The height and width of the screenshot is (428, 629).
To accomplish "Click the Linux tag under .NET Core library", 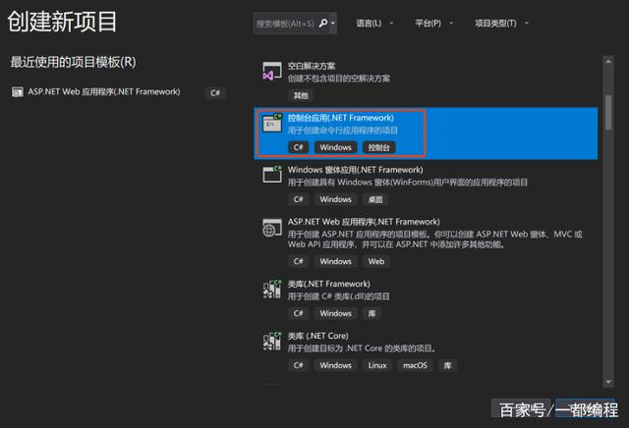I will [376, 365].
